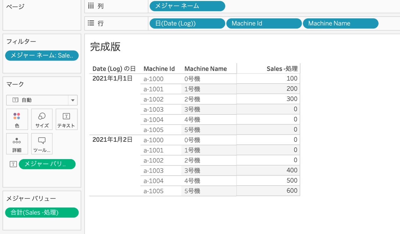Viewport: 400px width, 234px height.
Task: Click the 完成版 sheet title
Action: (105, 46)
